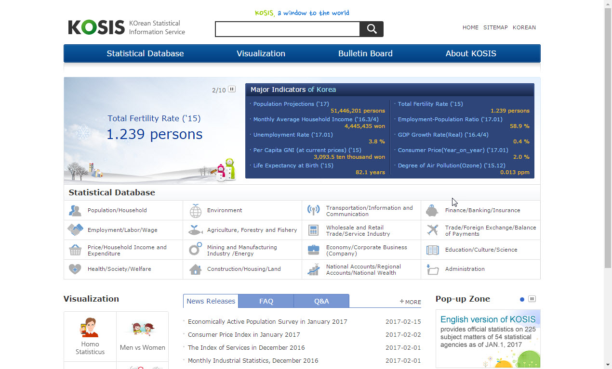Screen dimensions: 612x369
Task: Open the Visualization navigation menu
Action: [261, 53]
